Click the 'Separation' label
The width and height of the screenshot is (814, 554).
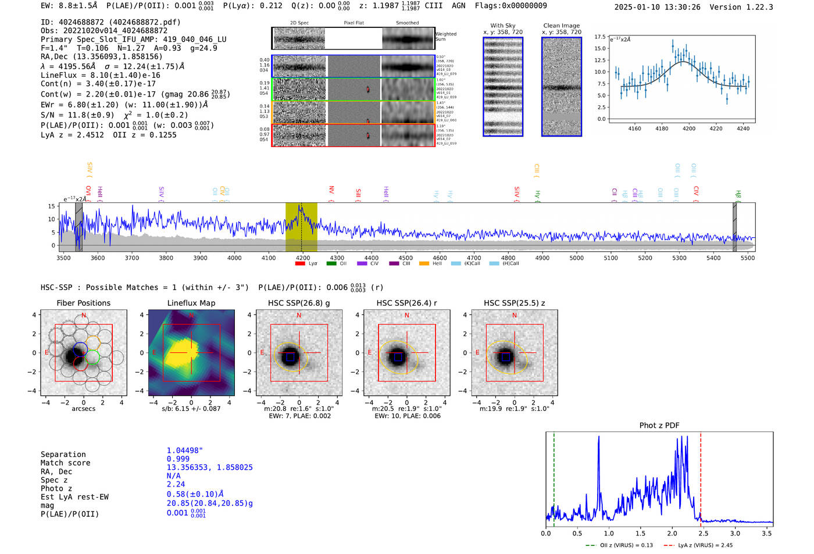(x=63, y=454)
